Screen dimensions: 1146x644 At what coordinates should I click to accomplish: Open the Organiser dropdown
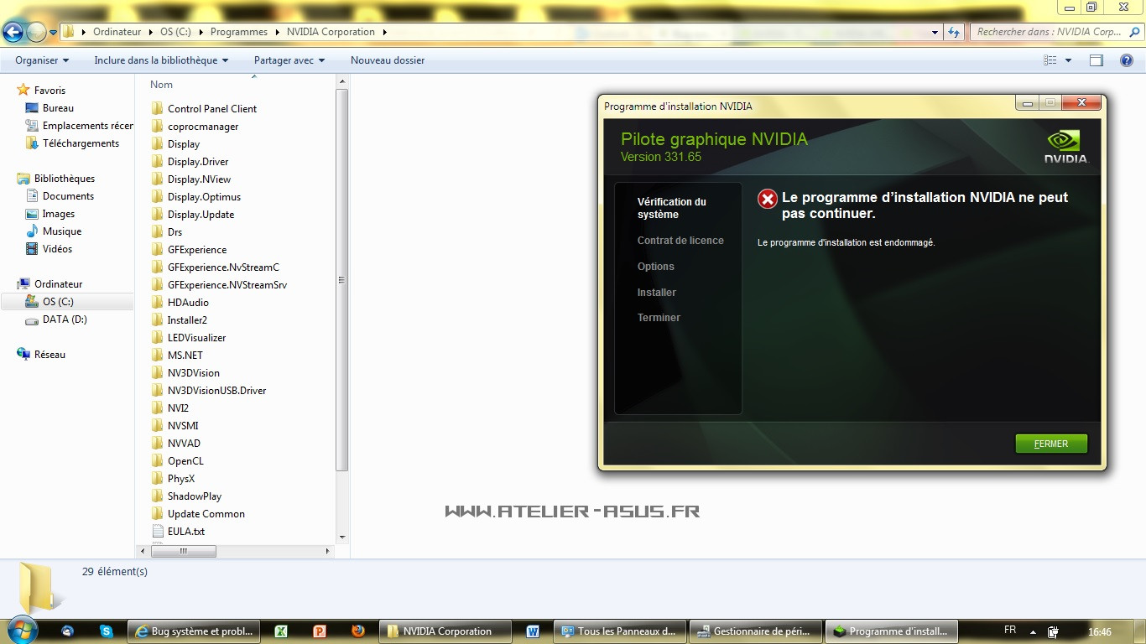[41, 60]
